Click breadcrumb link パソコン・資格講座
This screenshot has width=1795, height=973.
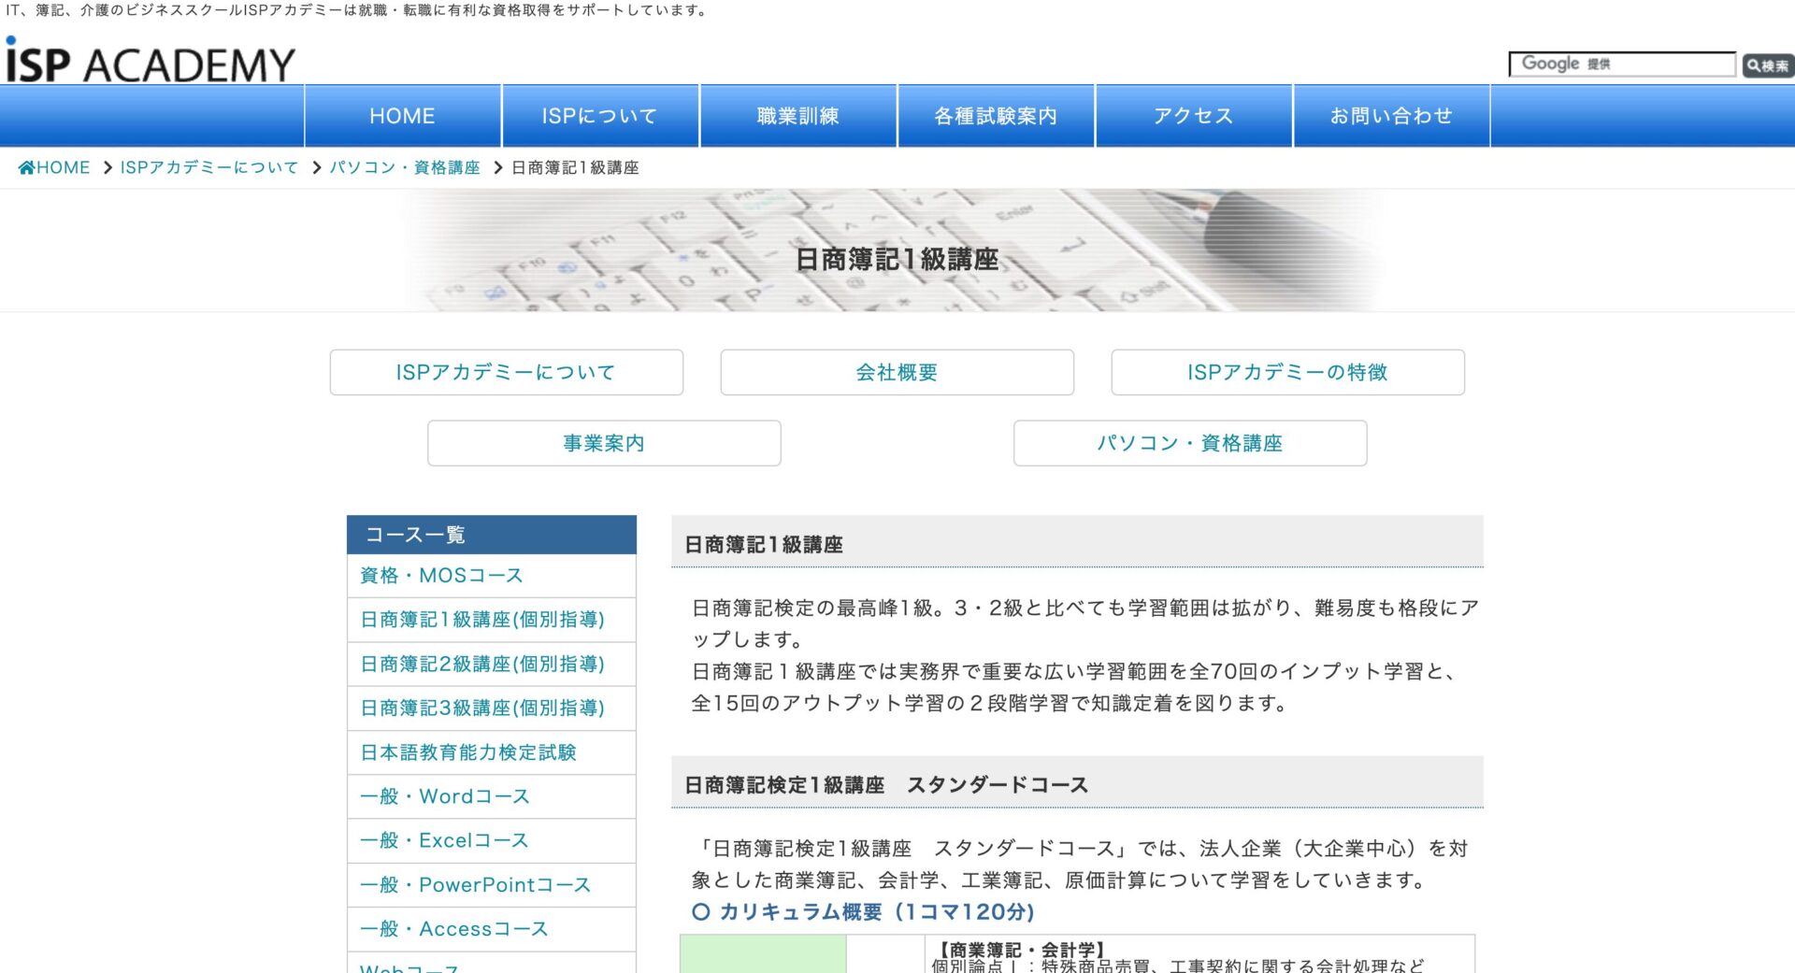[x=405, y=167]
